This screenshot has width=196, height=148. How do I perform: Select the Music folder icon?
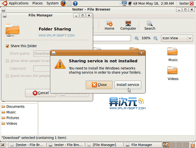pos(172,52)
